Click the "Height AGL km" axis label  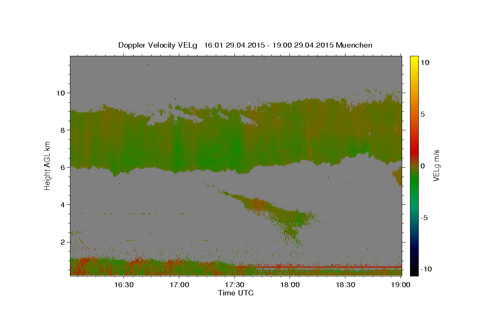[48, 165]
